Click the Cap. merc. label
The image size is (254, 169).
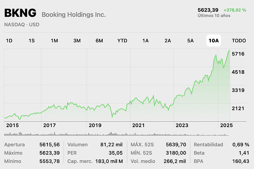point(80,161)
